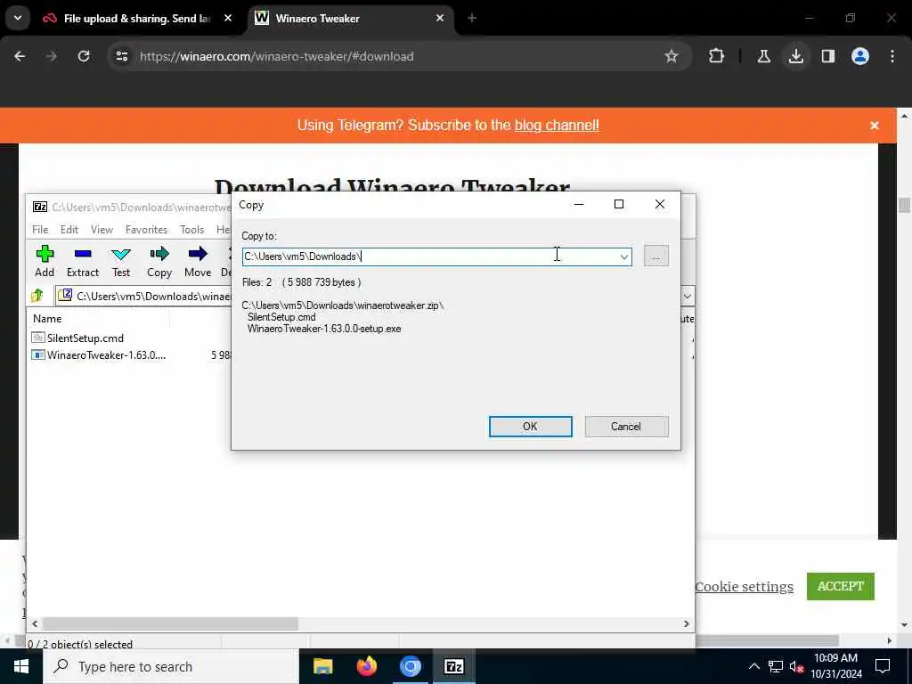
Task: Click the 7-Zip horizontal scrollbar thumb
Action: (x=170, y=623)
